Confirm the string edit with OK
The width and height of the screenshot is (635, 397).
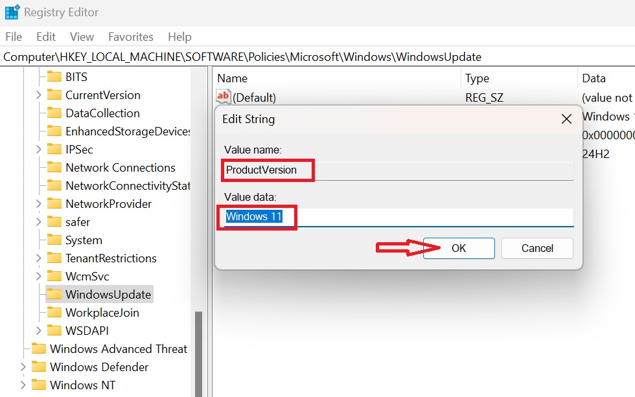click(459, 248)
